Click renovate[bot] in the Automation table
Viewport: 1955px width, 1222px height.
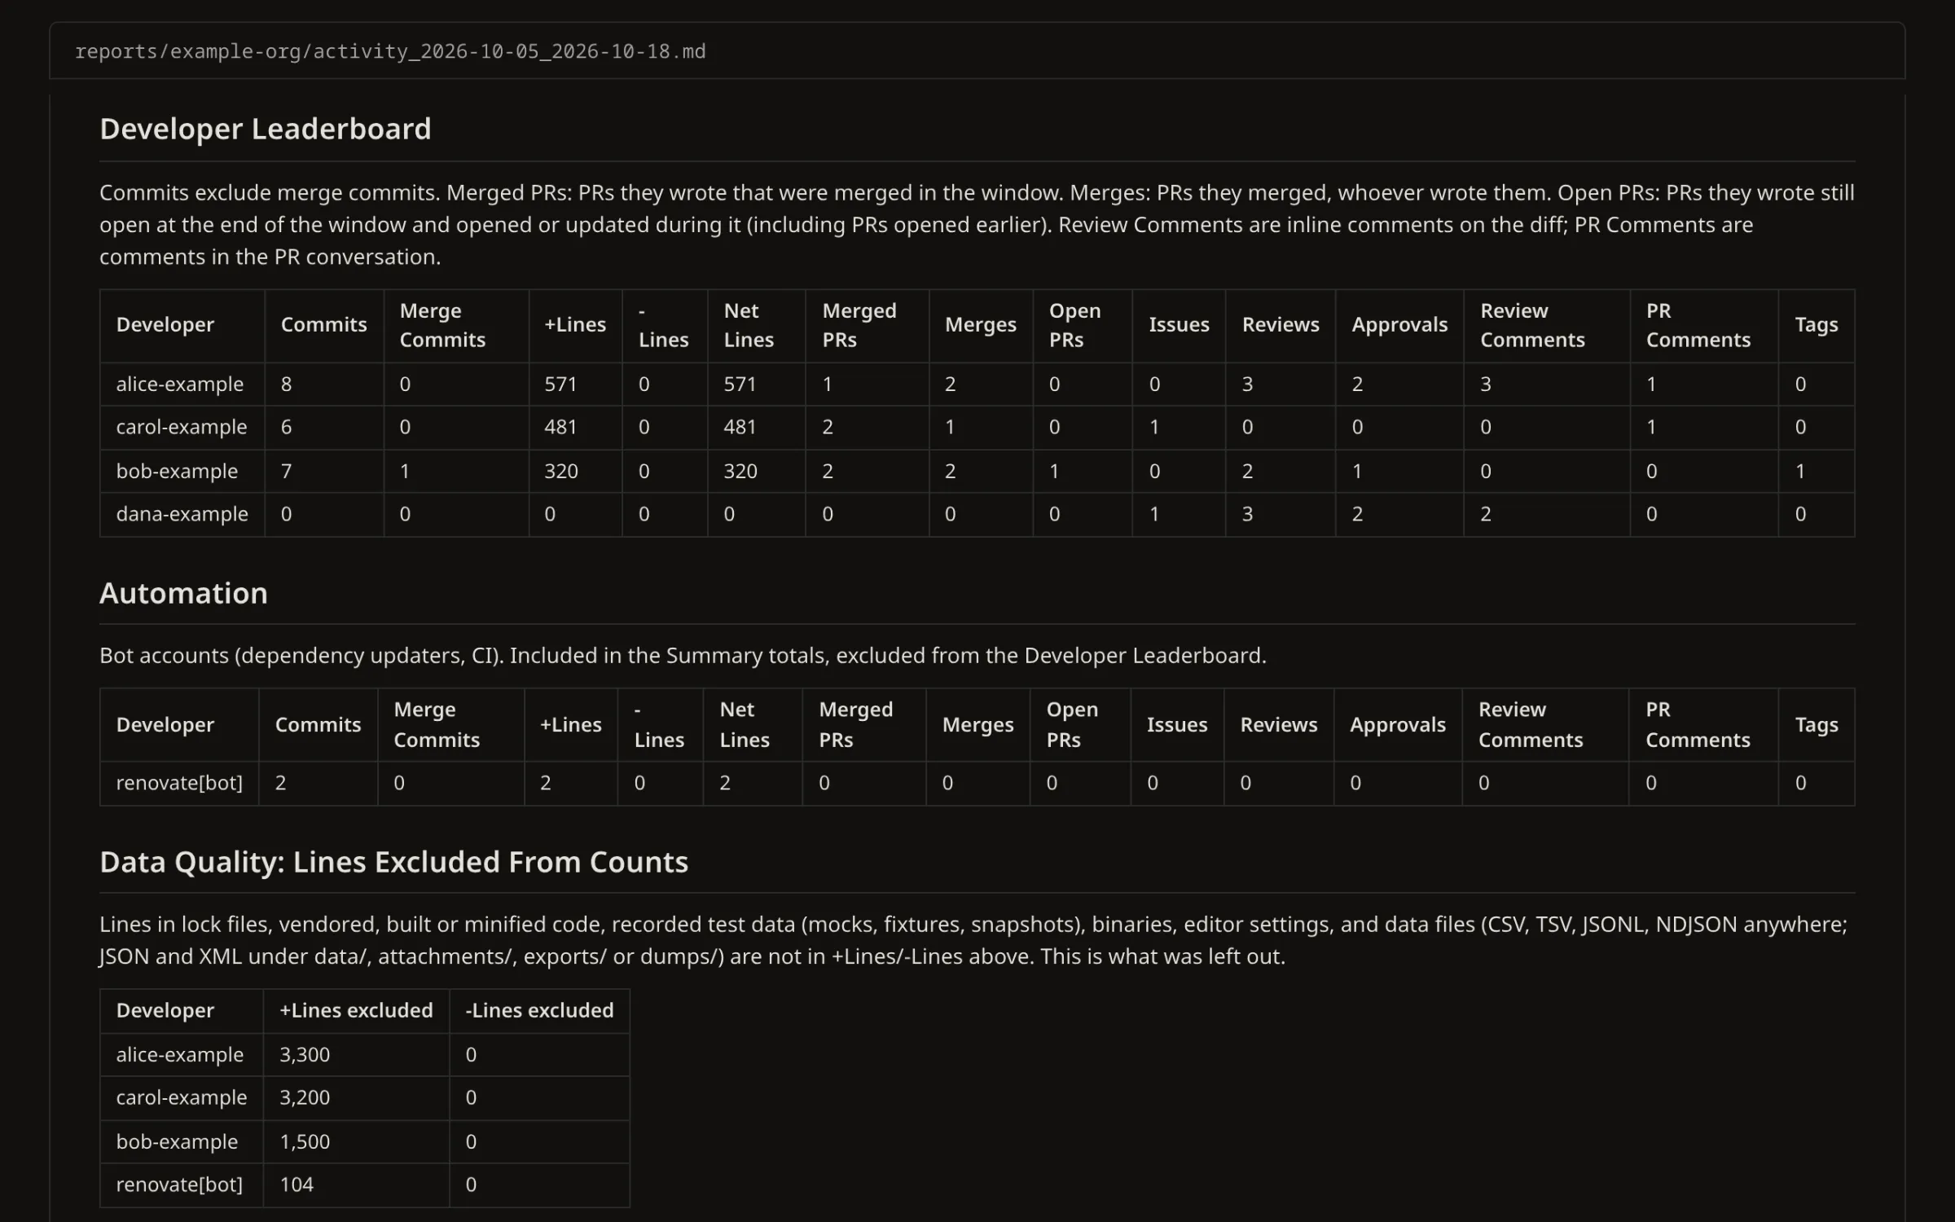point(179,783)
